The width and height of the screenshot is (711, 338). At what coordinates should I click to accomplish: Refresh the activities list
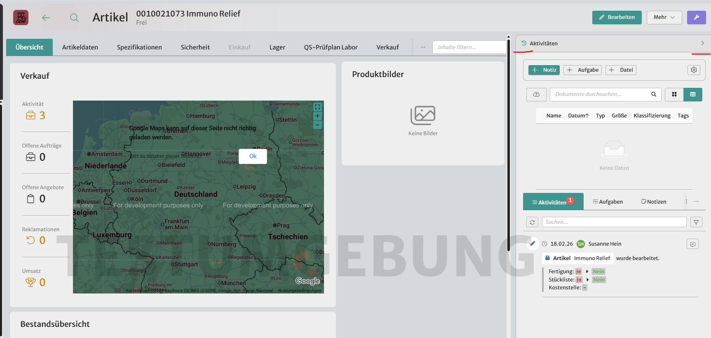[532, 222]
